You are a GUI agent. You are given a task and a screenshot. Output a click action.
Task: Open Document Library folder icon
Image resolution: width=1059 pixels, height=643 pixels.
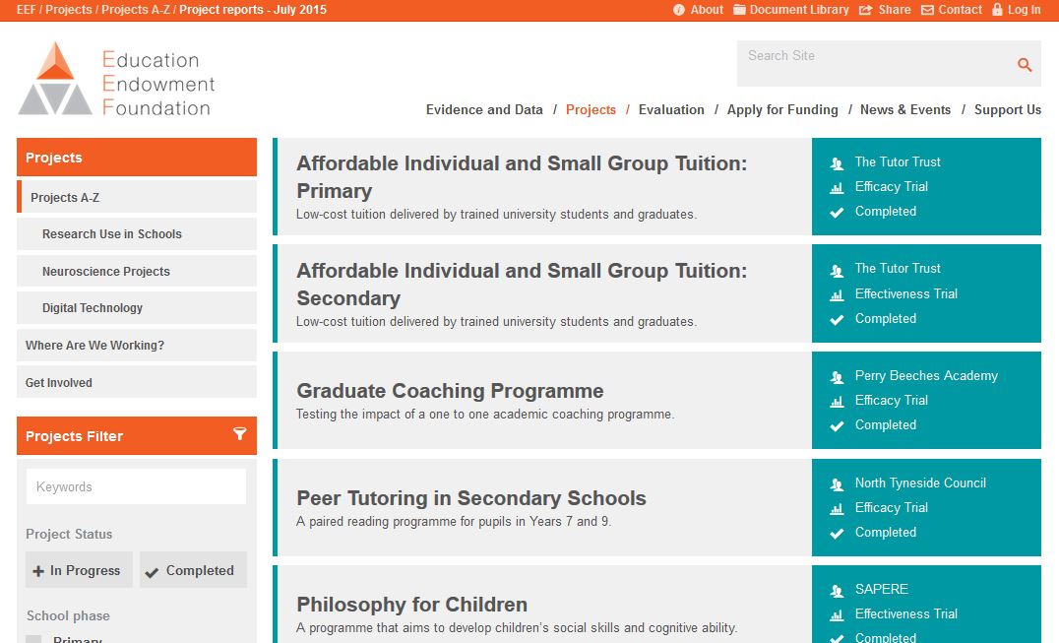(x=739, y=10)
